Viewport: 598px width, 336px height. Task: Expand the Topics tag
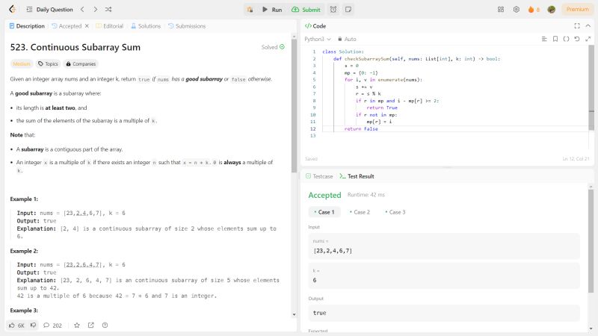(x=48, y=63)
